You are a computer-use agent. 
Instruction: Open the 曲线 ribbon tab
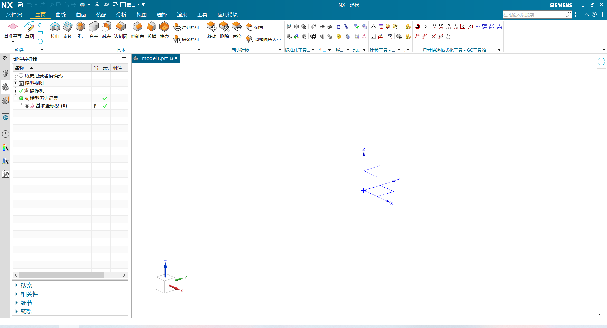point(61,15)
